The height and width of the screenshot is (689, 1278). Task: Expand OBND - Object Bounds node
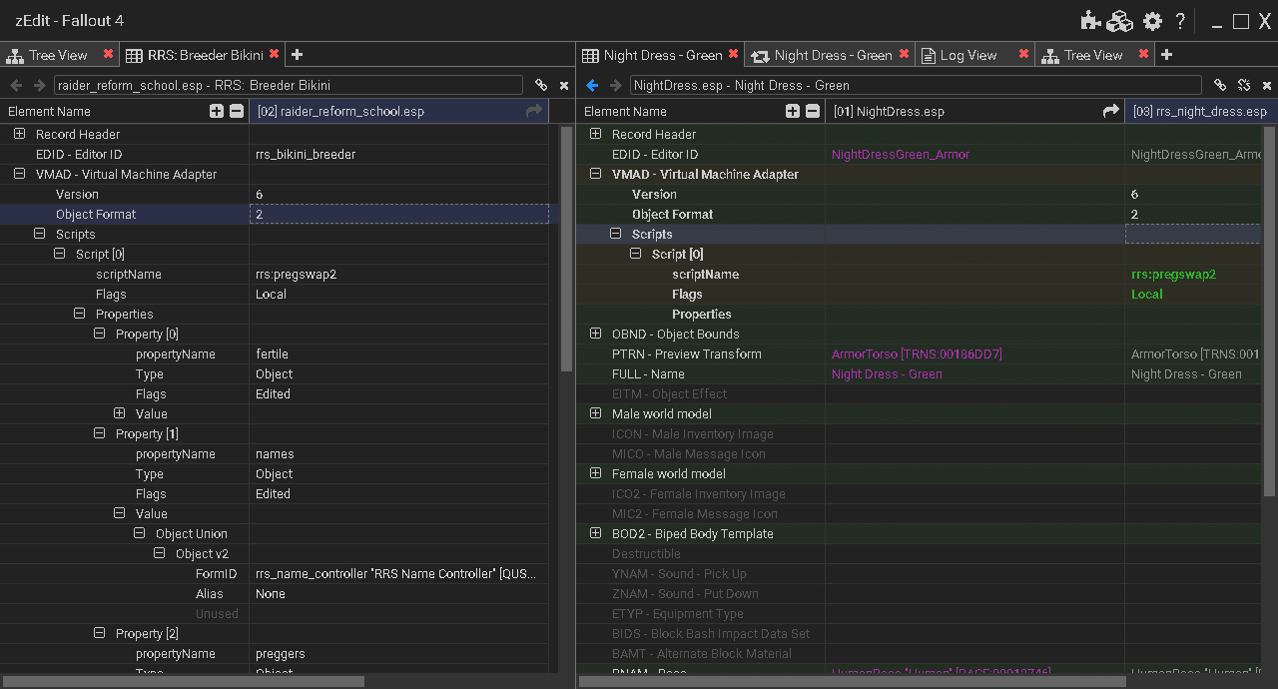coord(596,334)
